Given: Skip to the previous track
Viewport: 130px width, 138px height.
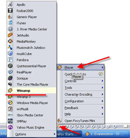Looking at the screenshot, I should (x=67, y=126).
